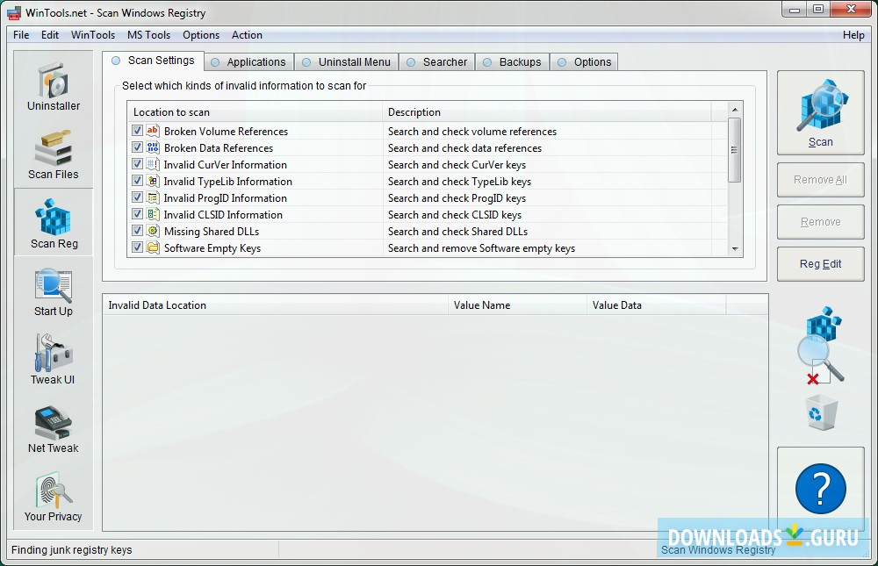878x566 pixels.
Task: Open the Your Privacy tool
Action: tap(53, 496)
